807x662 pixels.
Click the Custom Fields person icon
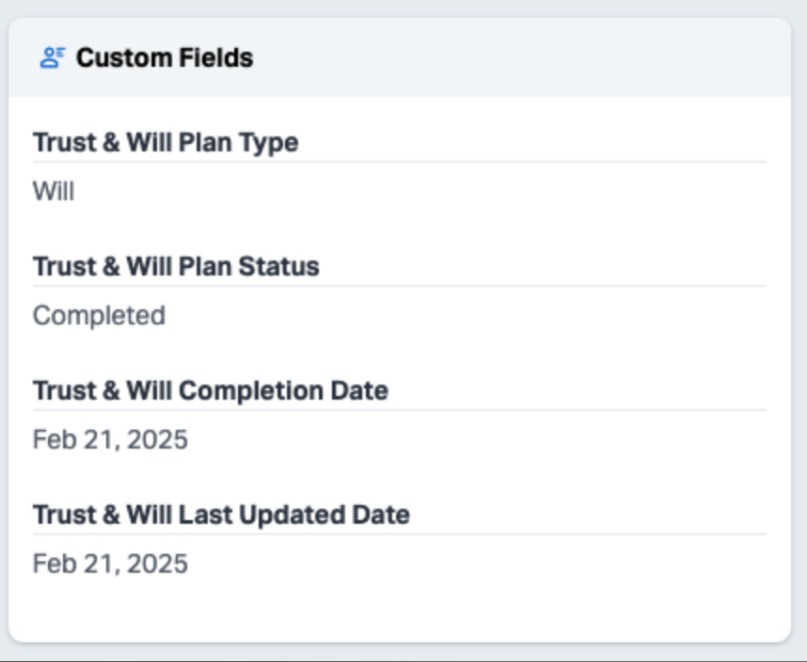tap(51, 58)
